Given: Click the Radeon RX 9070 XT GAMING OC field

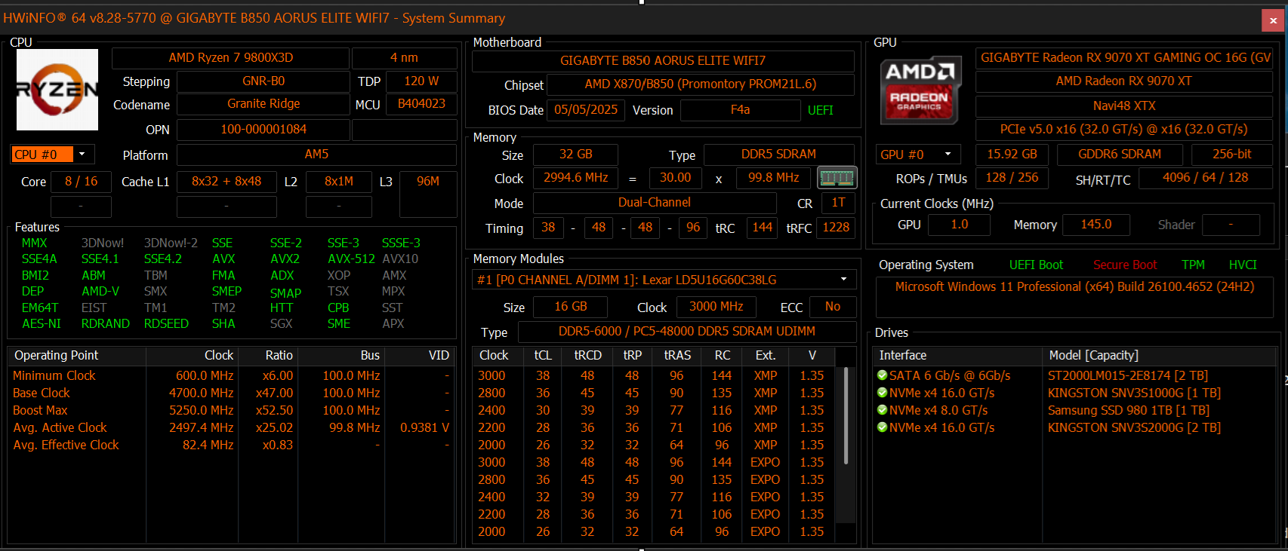Looking at the screenshot, I should pos(1124,58).
